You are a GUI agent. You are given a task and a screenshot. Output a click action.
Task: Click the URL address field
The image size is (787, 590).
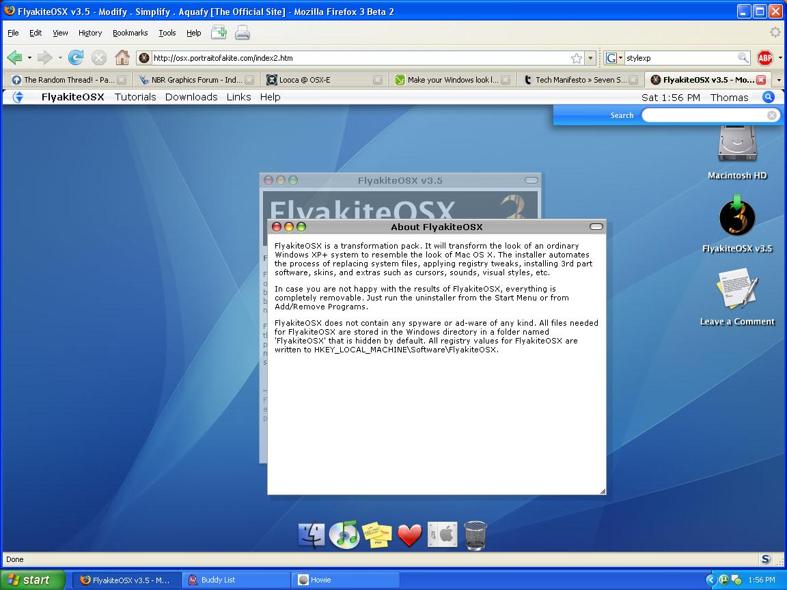(361, 58)
